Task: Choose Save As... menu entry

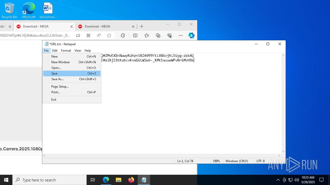Action: (72, 79)
